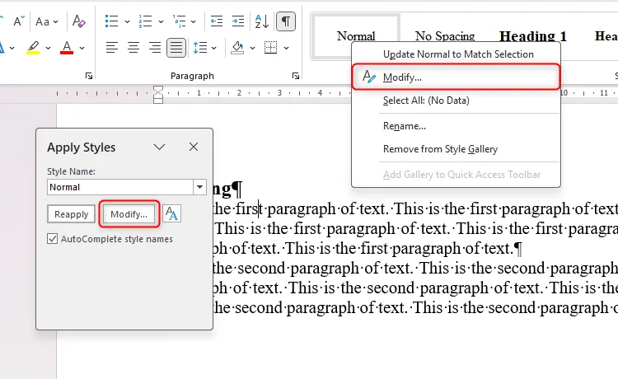Expand line spacing dropdown arrow
This screenshot has width=618, height=379.
point(214,48)
